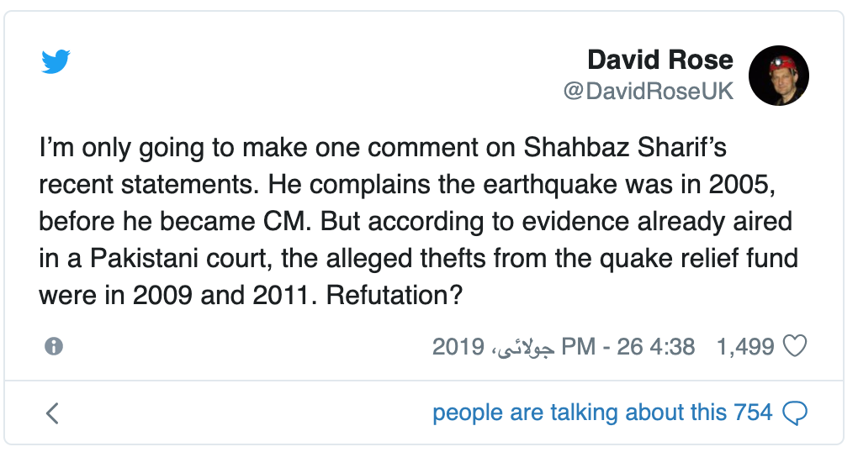The height and width of the screenshot is (452, 858).
Task: Click the speech bubble reply icon
Action: point(795,413)
